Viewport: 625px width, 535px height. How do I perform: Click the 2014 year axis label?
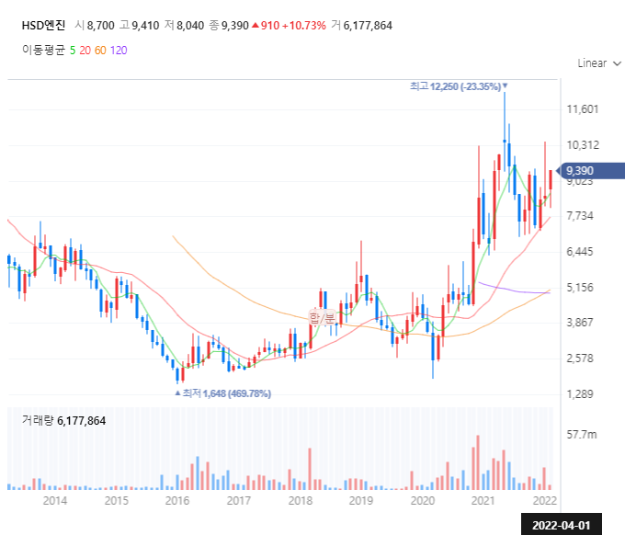click(55, 501)
